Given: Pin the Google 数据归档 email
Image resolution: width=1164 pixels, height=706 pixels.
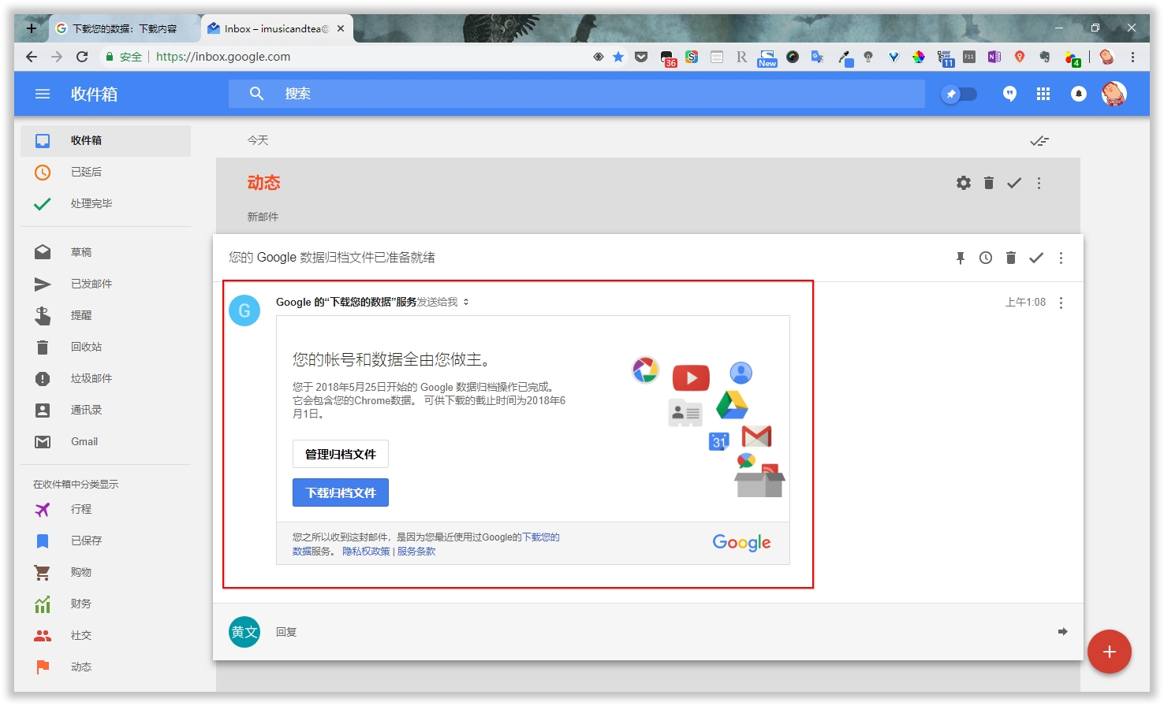Looking at the screenshot, I should (961, 258).
